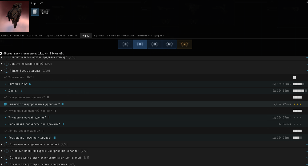308x166 pixels.
Task: Click mastery icon in Основы эксплуатации вспомогательных двигателей row
Action: click(x=6, y=158)
